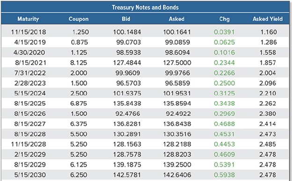Select the Coupon column header
The height and width of the screenshot is (181, 292).
79,19
